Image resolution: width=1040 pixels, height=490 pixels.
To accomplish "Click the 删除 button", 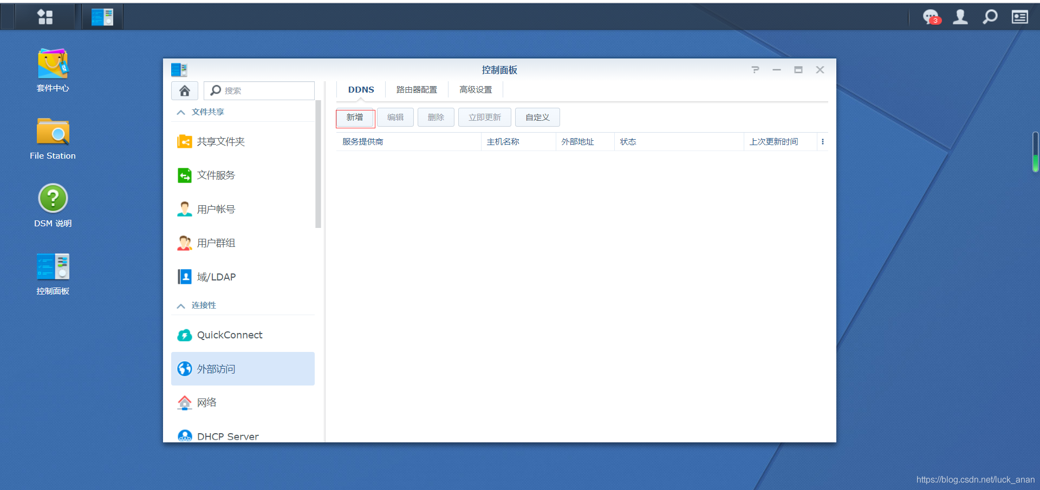I will click(x=436, y=117).
